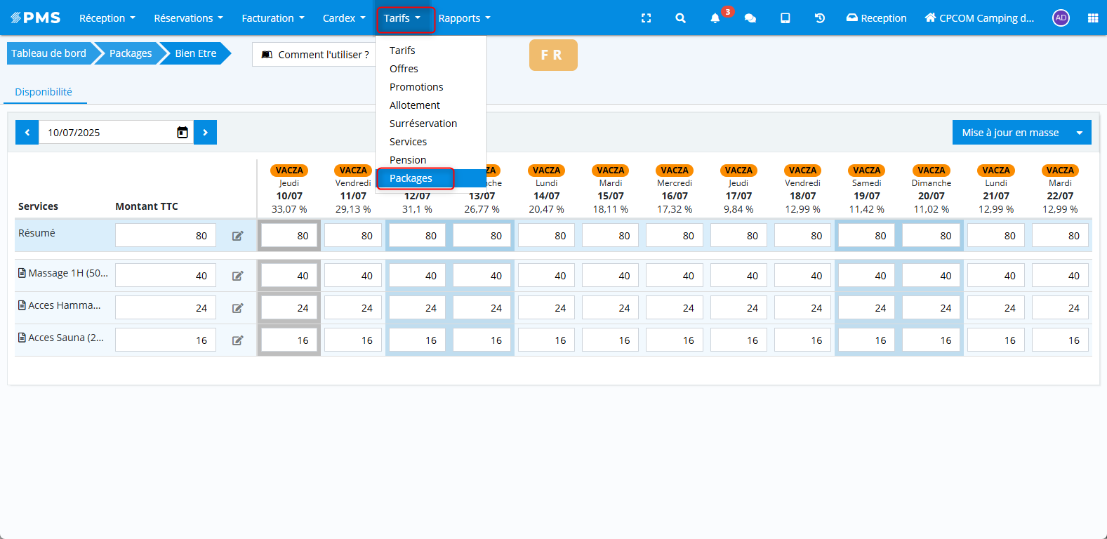Open the search magnifier icon
Image resolution: width=1107 pixels, height=539 pixels.
click(680, 18)
